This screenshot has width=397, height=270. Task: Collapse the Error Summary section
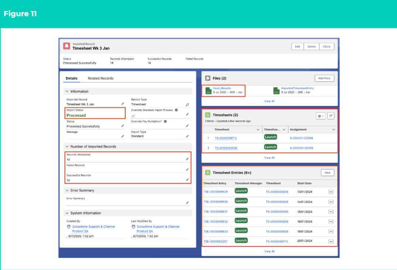coord(67,190)
